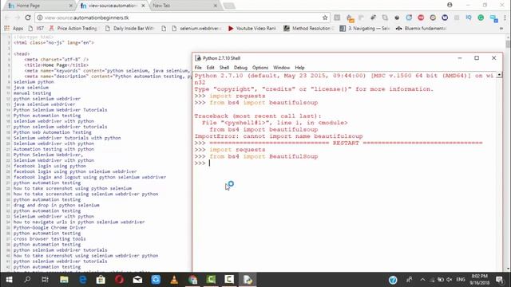Click the Chrome profile avatar icon
Image resolution: width=511 pixels, height=287 pixels.
click(x=450, y=5)
